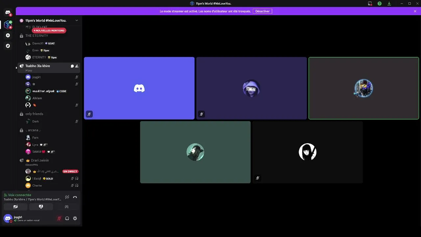
Task: Jump to 4 nouvelles mentions
Action: coord(49,31)
